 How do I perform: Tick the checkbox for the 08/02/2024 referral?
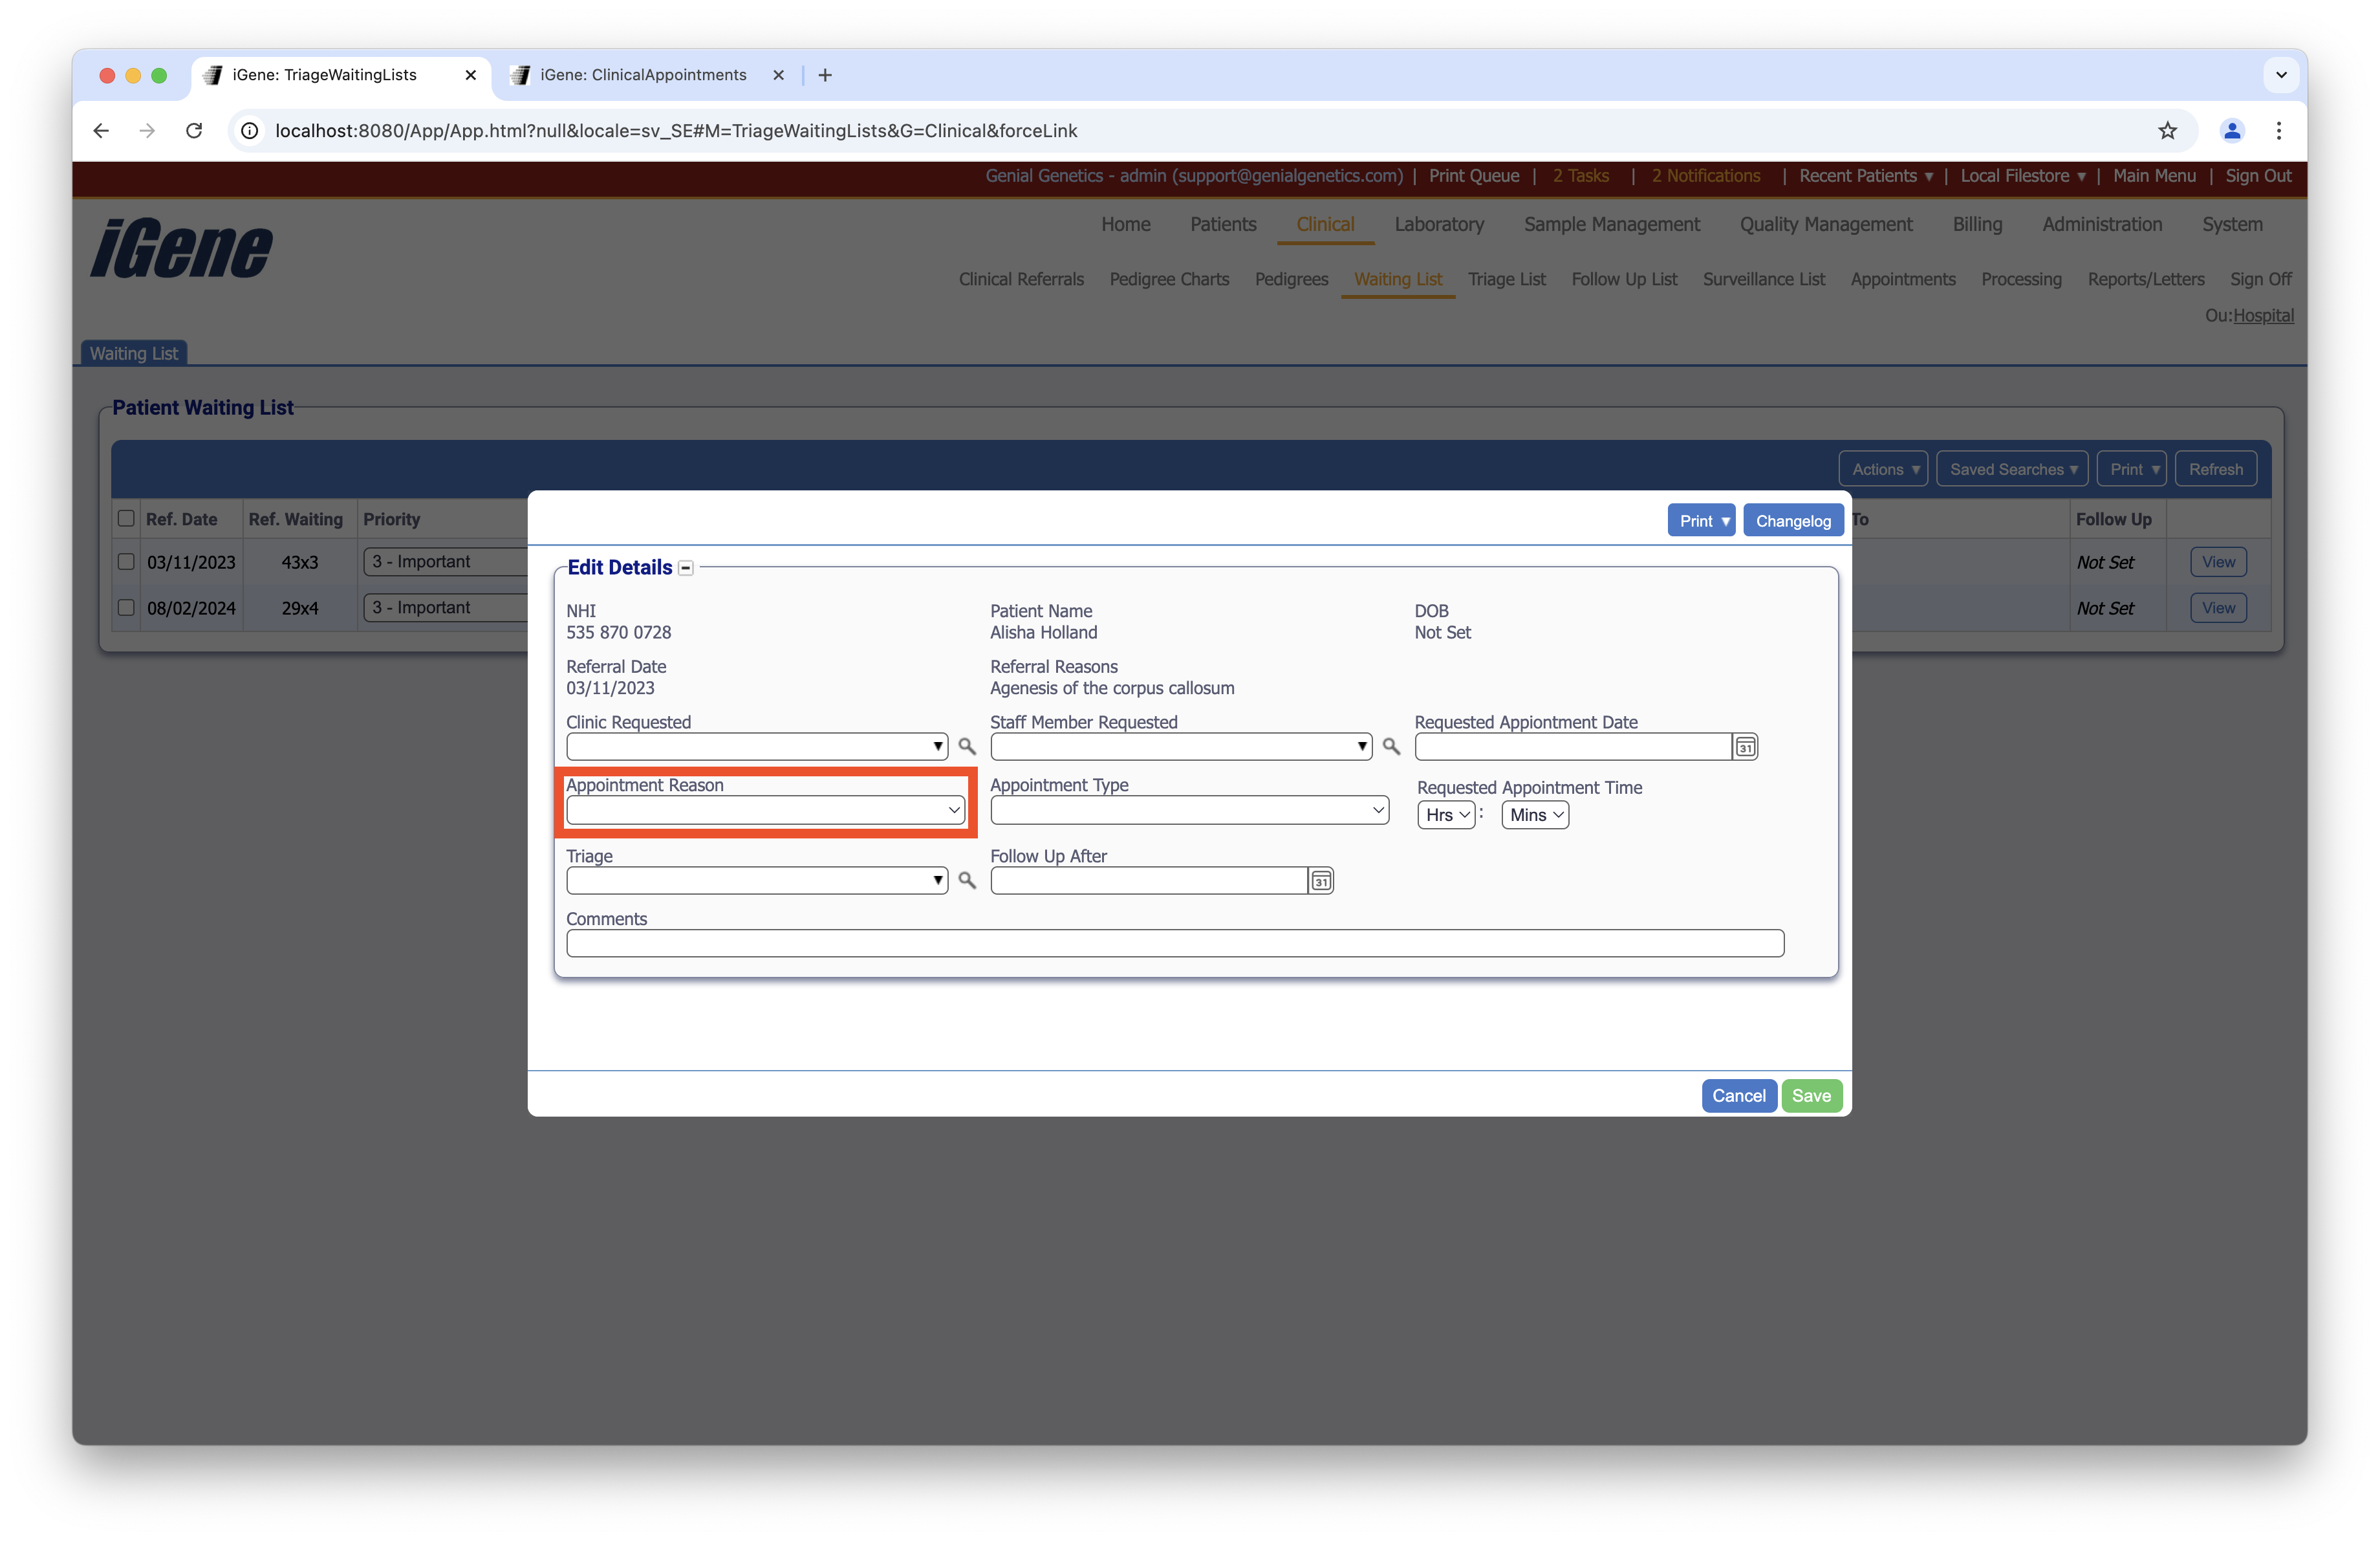126,607
